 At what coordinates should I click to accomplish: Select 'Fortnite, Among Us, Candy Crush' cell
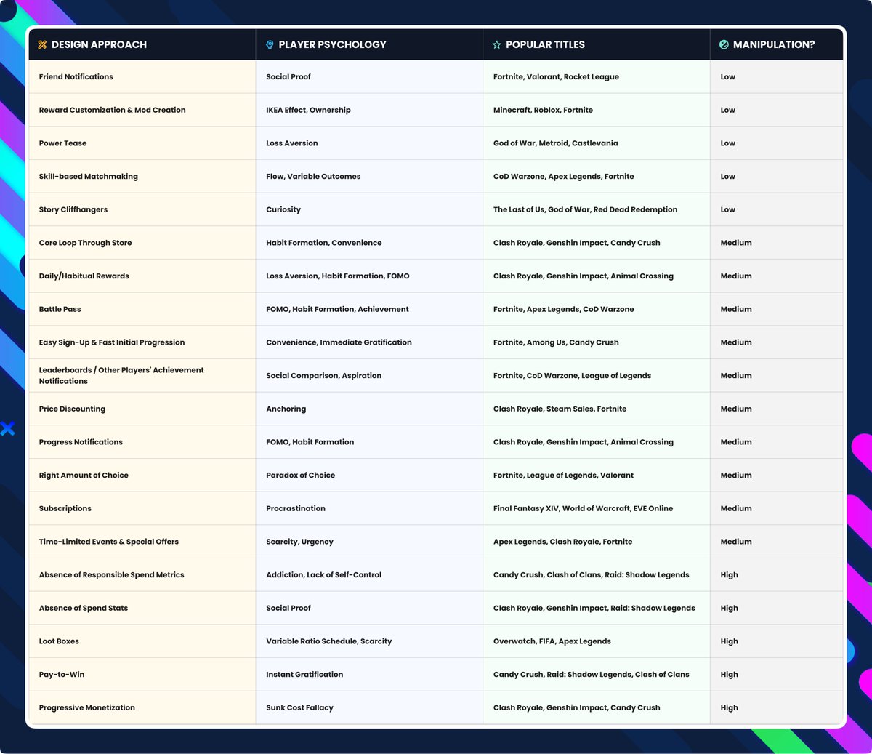tap(597, 342)
